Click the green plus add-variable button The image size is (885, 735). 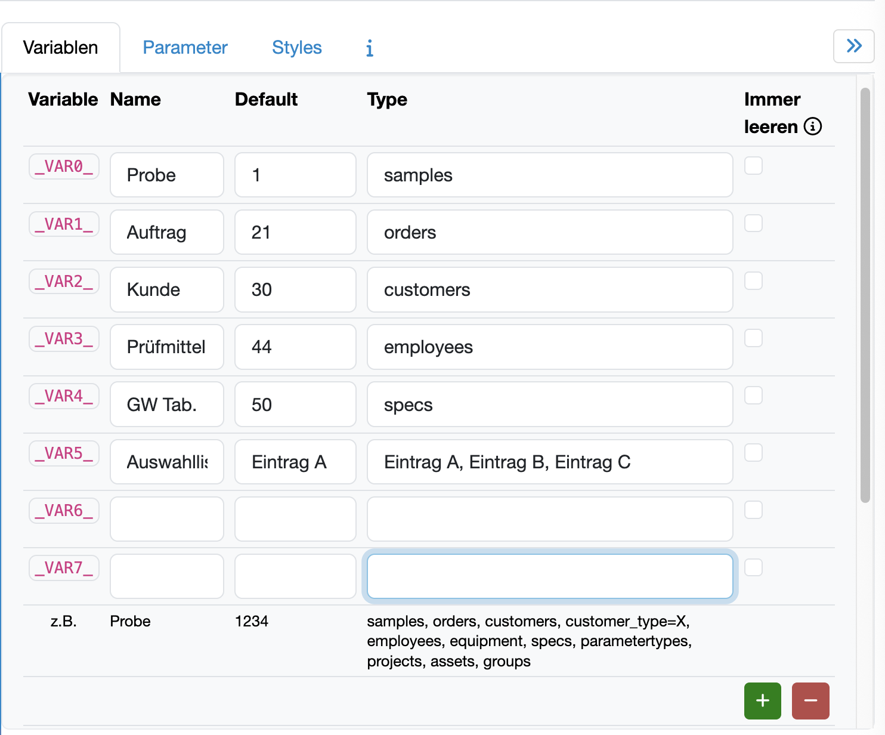coord(762,700)
